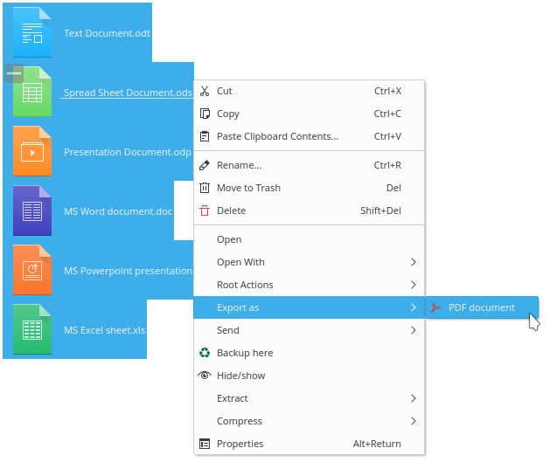Image resolution: width=557 pixels, height=469 pixels.
Task: Click the red Delete icon
Action: click(x=205, y=210)
